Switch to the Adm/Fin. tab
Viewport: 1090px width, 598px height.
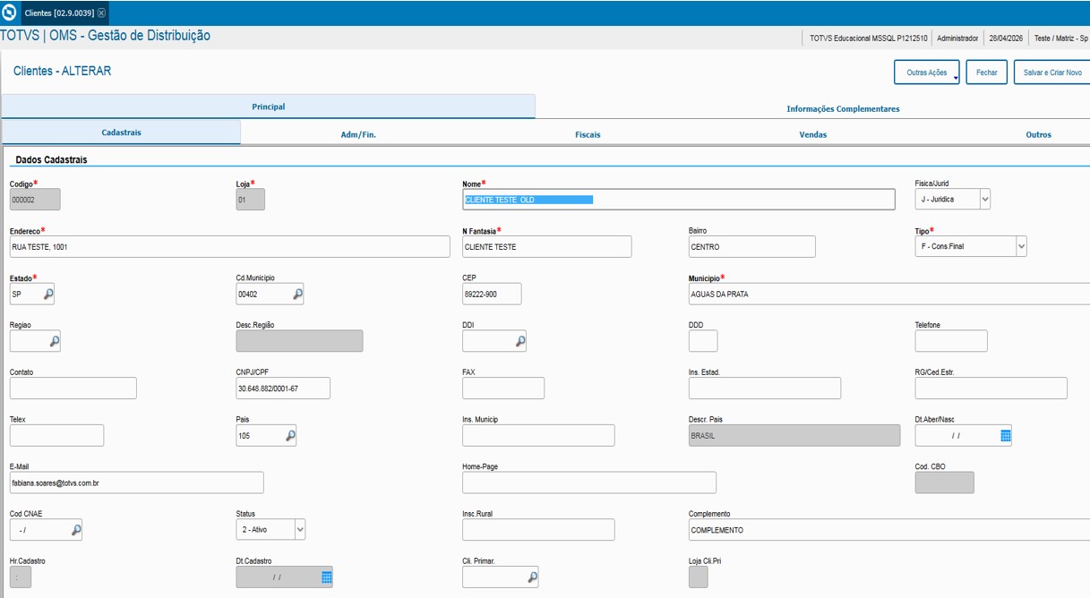pos(358,134)
